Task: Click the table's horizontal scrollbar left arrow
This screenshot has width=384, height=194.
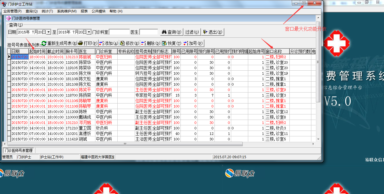Action: pyautogui.click(x=4, y=144)
